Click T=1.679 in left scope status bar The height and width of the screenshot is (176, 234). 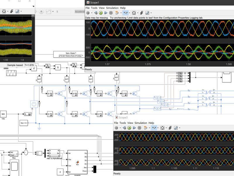(x=29, y=65)
